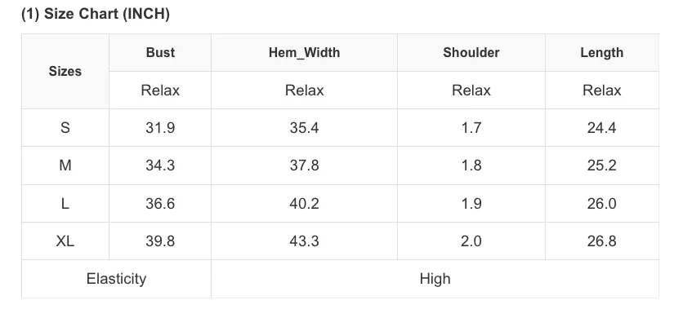The height and width of the screenshot is (318, 683).
Task: Click the Length column header
Action: (x=601, y=53)
